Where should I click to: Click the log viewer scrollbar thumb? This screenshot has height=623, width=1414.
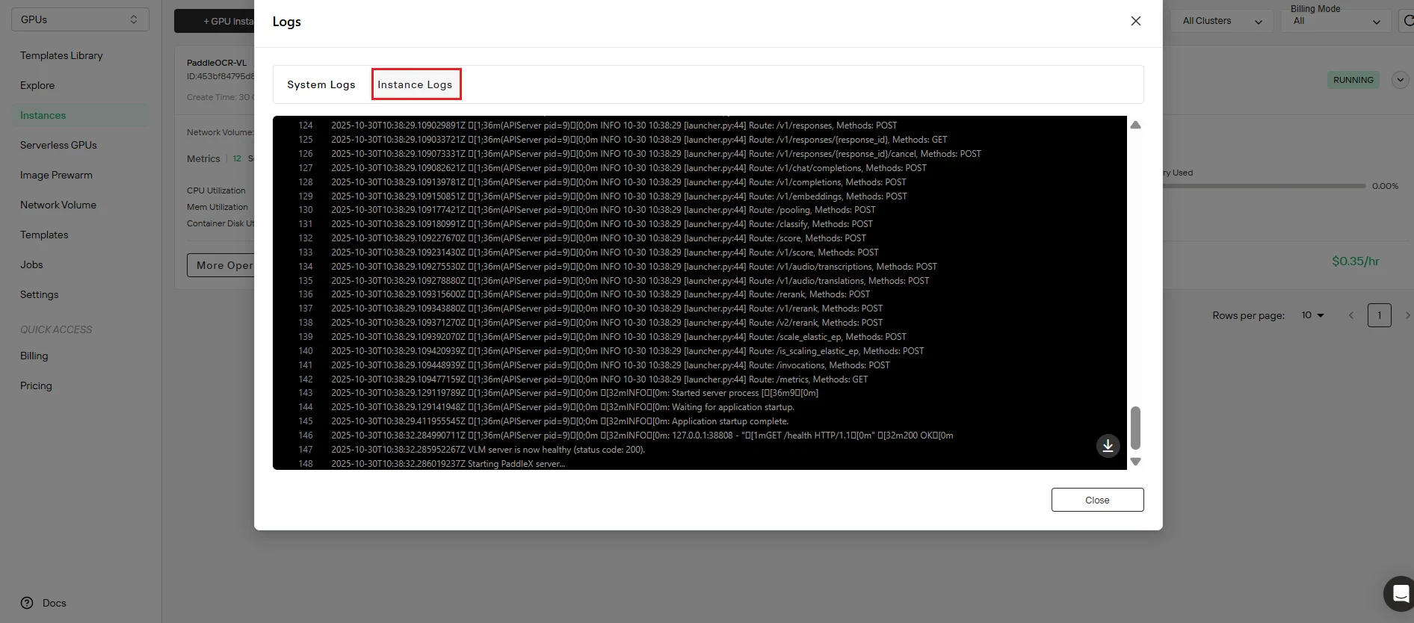pos(1135,428)
